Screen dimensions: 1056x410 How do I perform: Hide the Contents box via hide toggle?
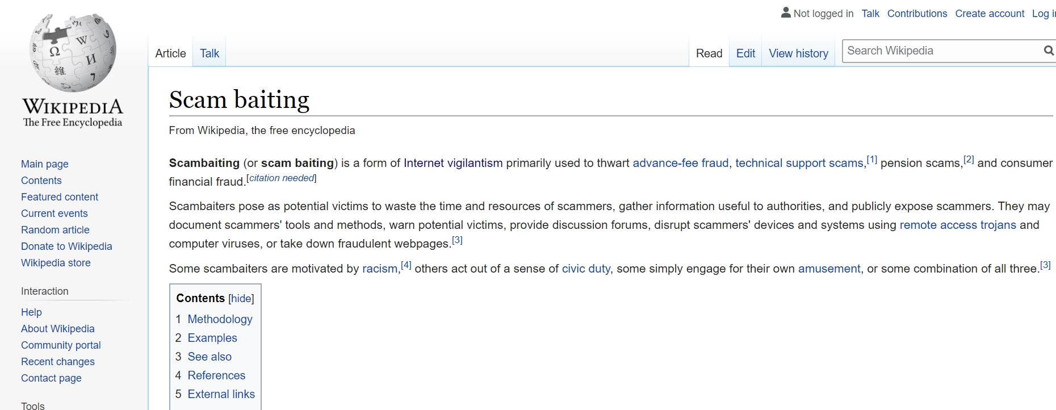241,299
